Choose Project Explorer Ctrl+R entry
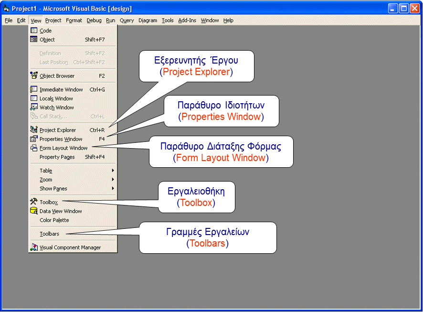 click(x=73, y=130)
